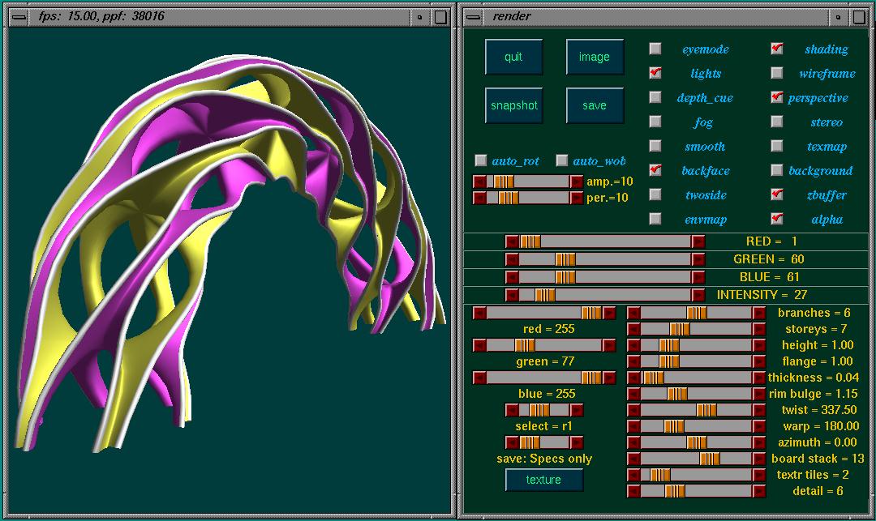Click the quit button
876x521 pixels.
click(x=513, y=57)
